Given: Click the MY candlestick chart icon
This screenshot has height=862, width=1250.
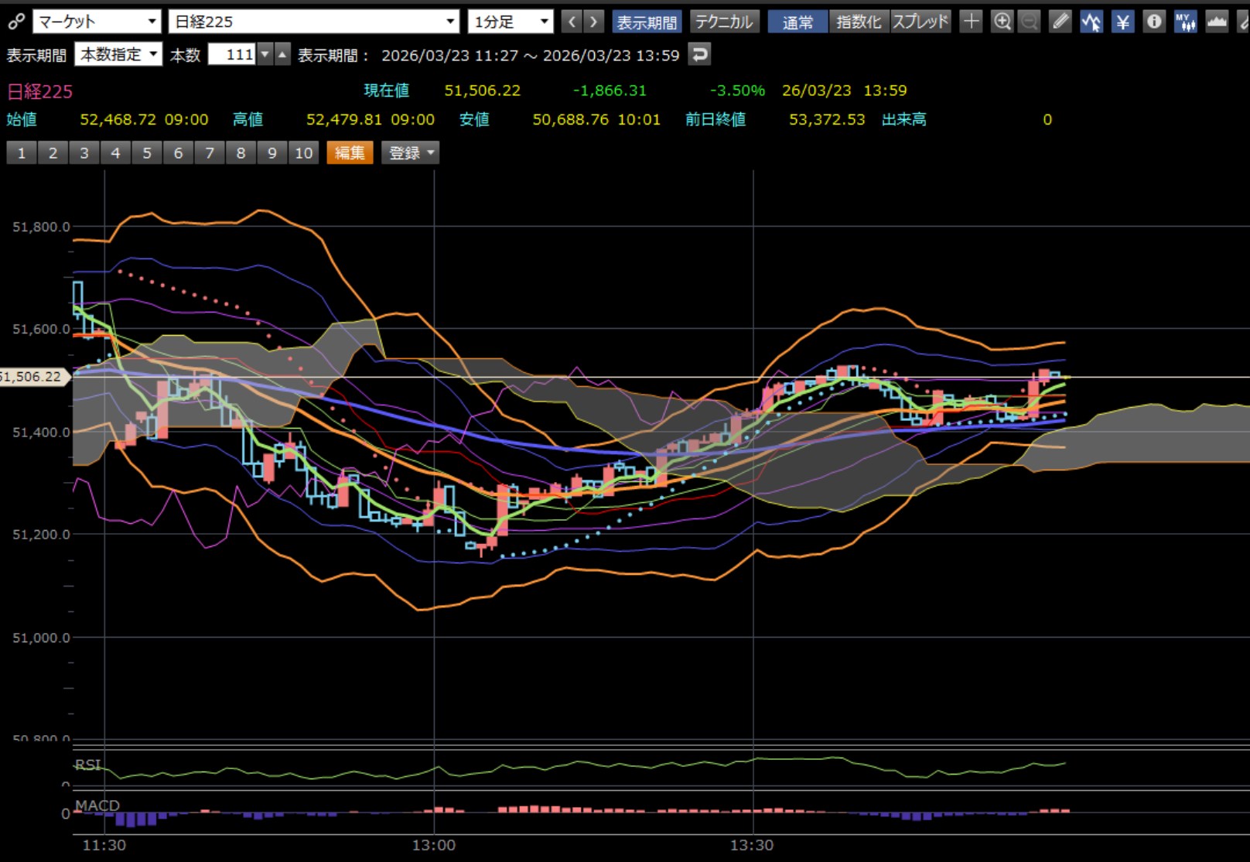Looking at the screenshot, I should pos(1184,22).
